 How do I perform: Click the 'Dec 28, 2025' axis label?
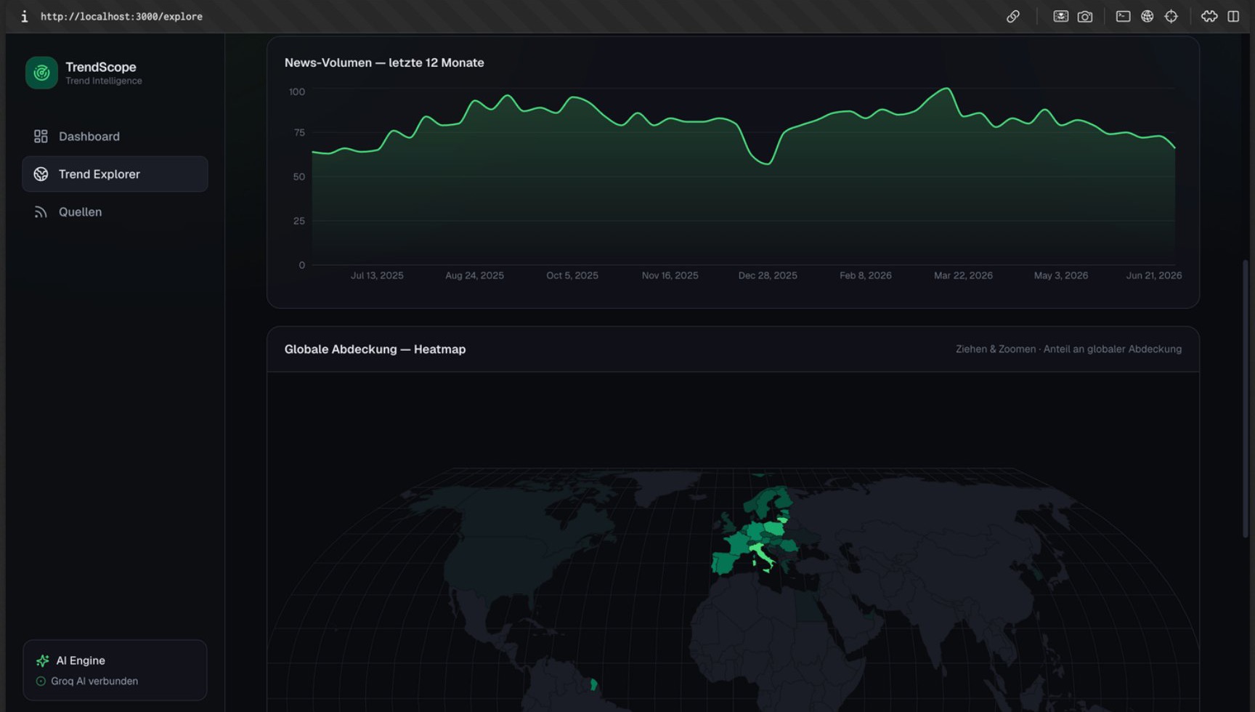click(768, 276)
